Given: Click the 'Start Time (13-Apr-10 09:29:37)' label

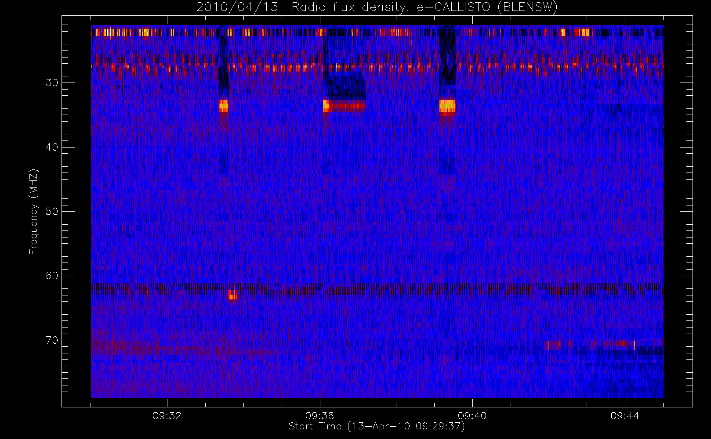Looking at the screenshot, I should click(377, 426).
